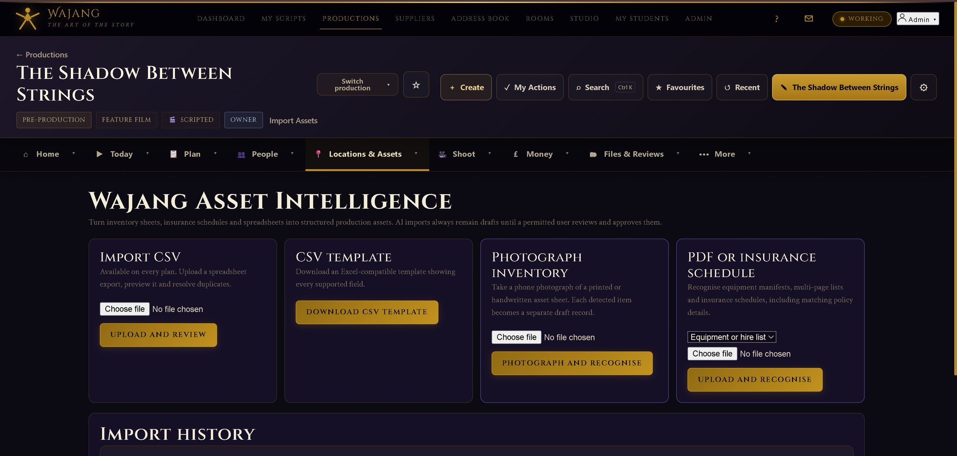Click the Upload and Review button
Image resolution: width=957 pixels, height=456 pixels.
coord(158,335)
